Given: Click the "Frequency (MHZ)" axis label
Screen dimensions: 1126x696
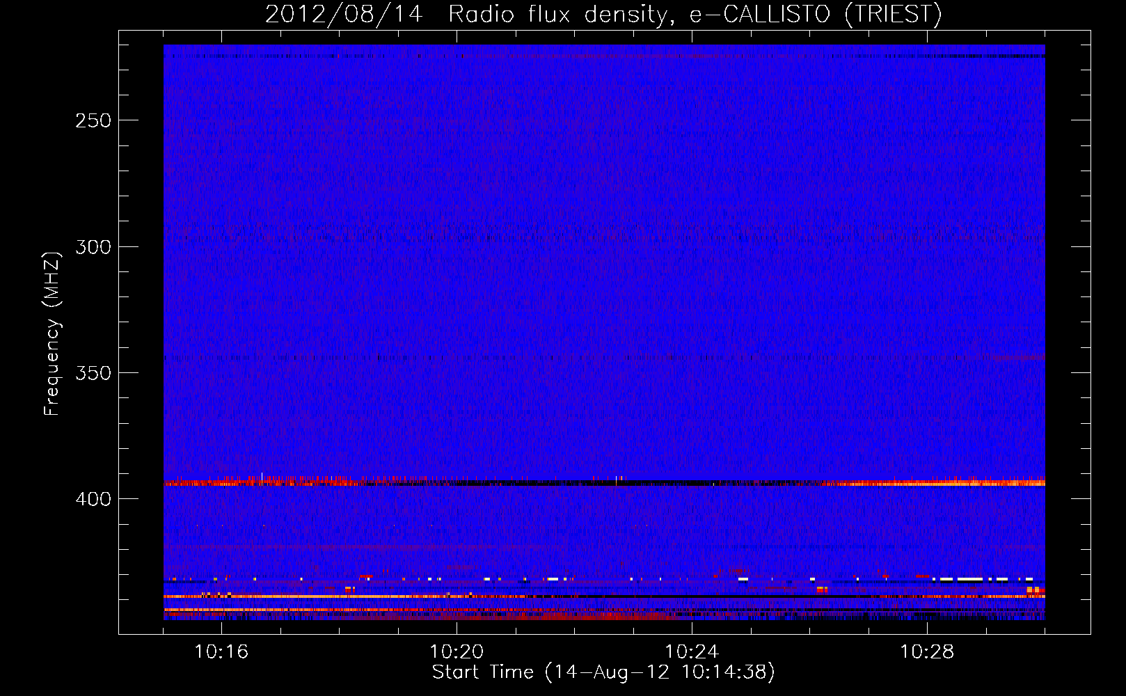Looking at the screenshot, I should (52, 334).
